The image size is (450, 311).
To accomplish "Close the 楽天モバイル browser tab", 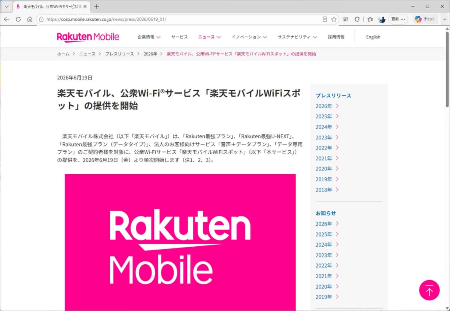I will click(85, 7).
